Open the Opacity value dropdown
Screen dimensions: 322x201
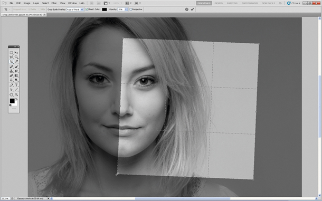click(x=126, y=9)
